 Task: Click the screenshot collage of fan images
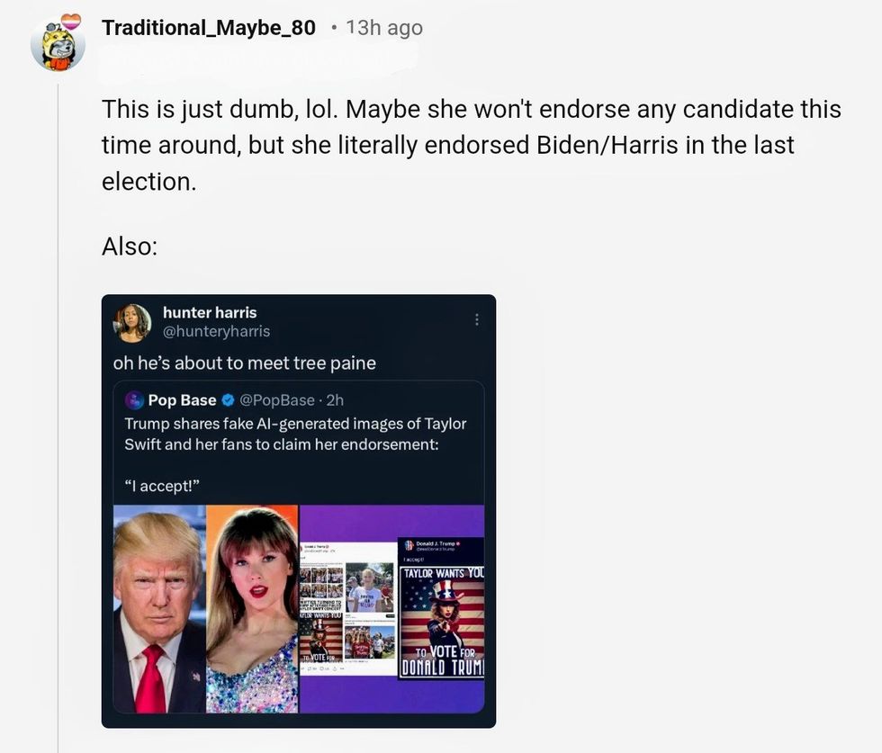coord(347,607)
